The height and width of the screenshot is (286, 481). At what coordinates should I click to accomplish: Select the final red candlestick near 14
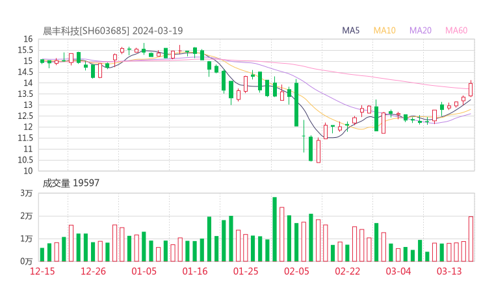[x=471, y=89]
